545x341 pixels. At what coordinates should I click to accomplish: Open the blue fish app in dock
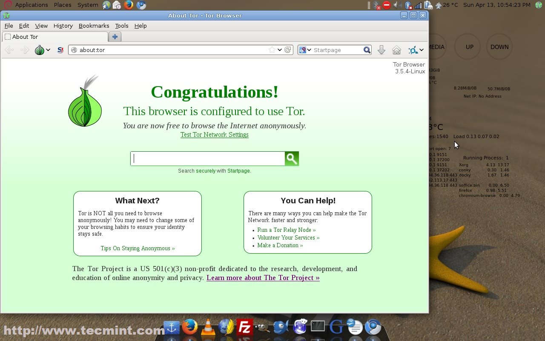pos(281,327)
